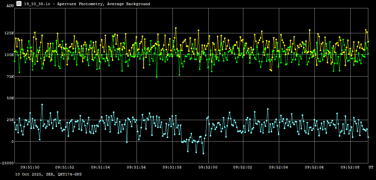Select the lowest cyan point in the dip
The width and height of the screenshot is (376, 180).
click(203, 153)
